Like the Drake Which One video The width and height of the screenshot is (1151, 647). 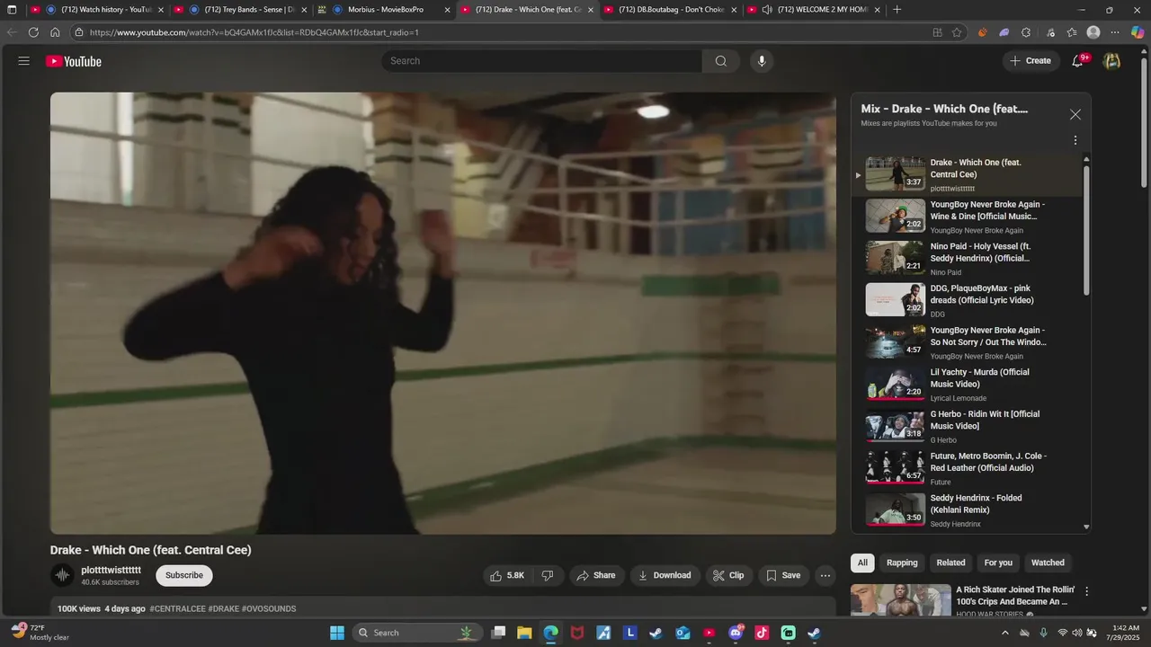tap(508, 575)
